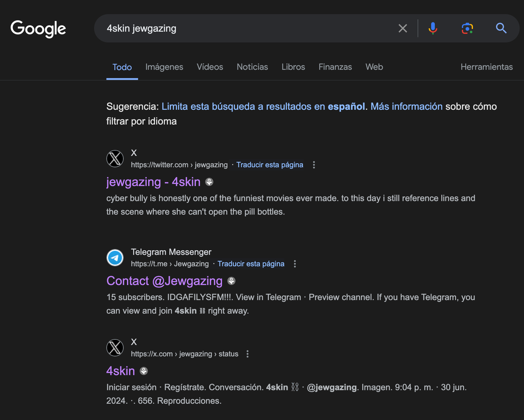
Task: Click the Google logo
Action: pyautogui.click(x=38, y=29)
